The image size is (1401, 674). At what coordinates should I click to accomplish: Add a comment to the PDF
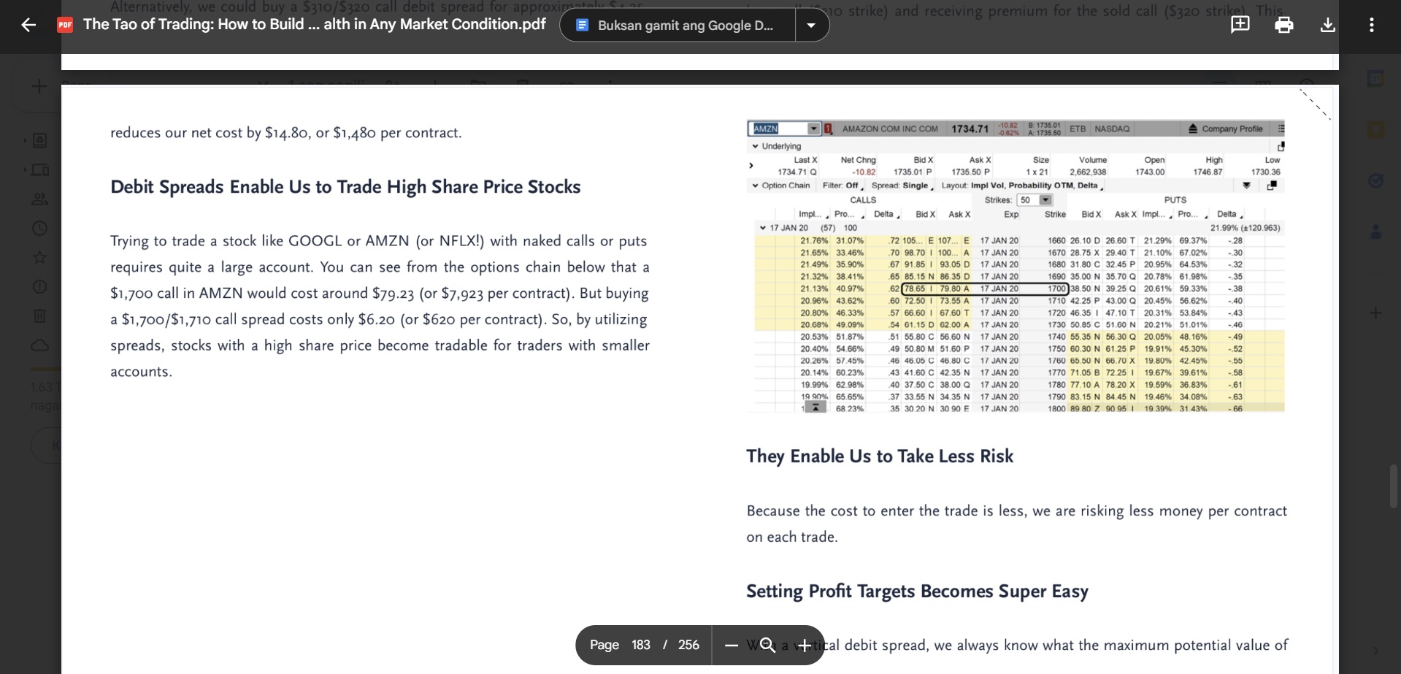click(x=1240, y=25)
